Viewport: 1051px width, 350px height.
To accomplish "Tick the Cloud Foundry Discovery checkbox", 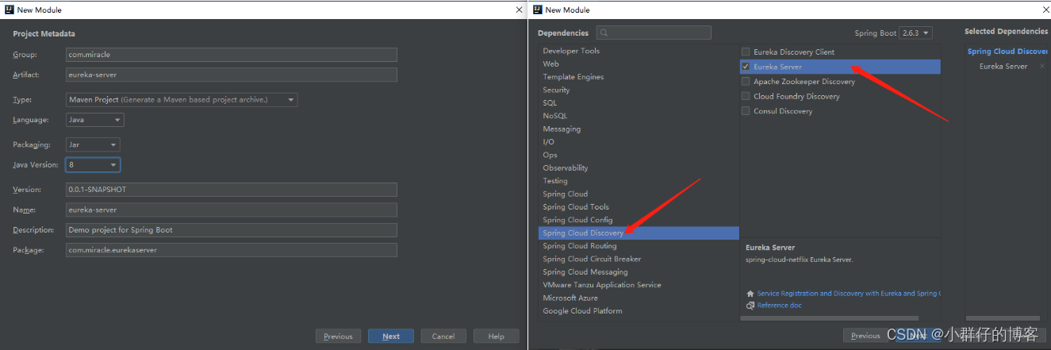I will (746, 96).
